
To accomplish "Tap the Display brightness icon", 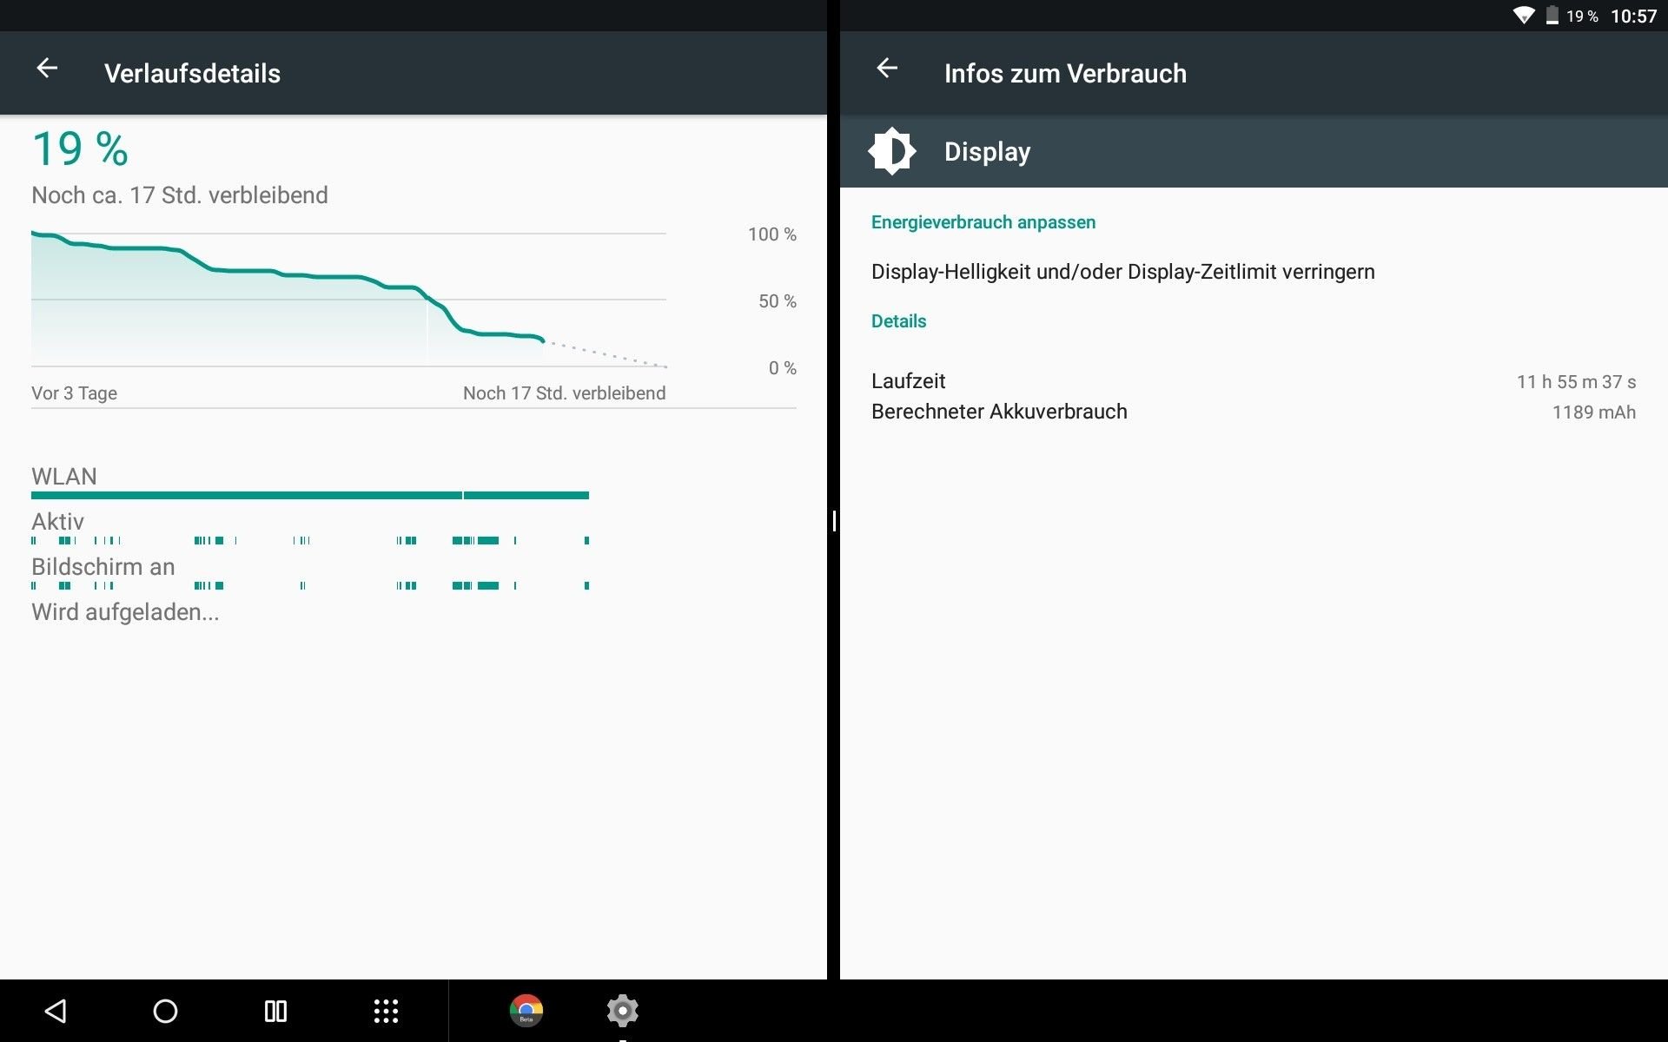I will pos(891,151).
